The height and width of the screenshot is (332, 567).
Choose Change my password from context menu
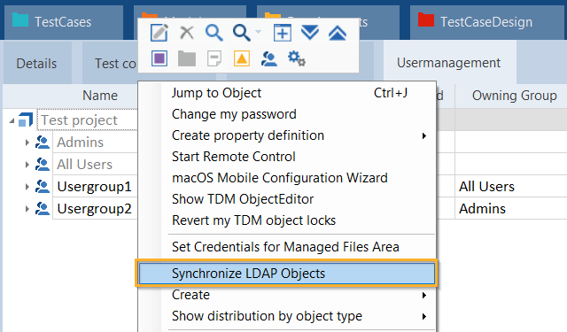(x=234, y=114)
